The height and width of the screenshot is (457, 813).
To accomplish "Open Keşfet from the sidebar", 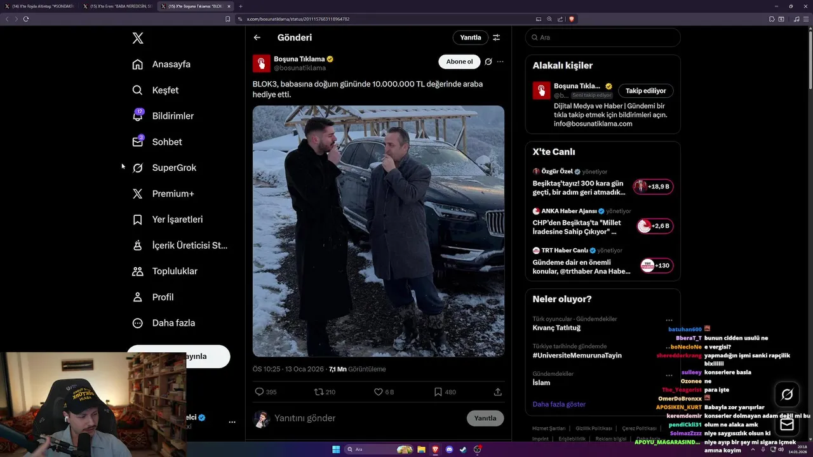I will coord(156,90).
